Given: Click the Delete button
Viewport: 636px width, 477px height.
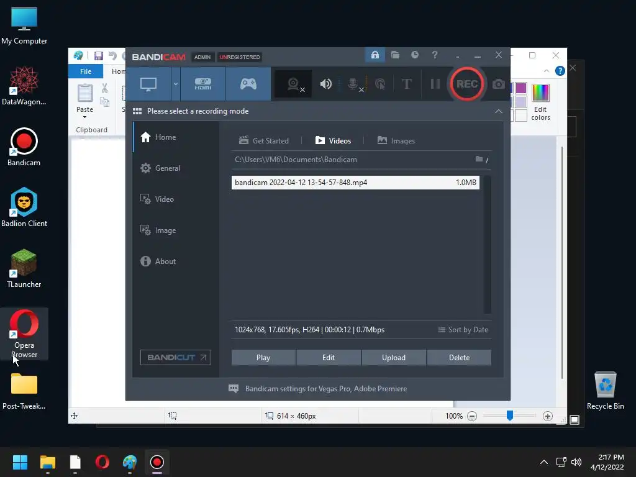Looking at the screenshot, I should pyautogui.click(x=459, y=358).
